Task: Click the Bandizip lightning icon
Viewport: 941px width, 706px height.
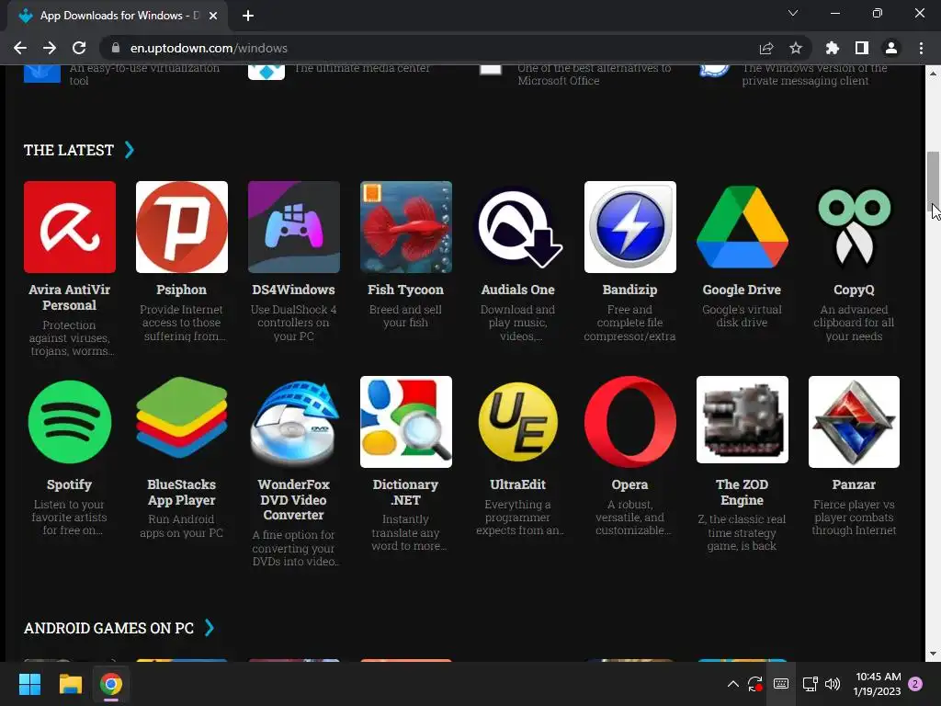Action: (x=630, y=227)
